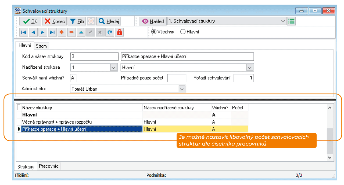Go to the previous record
Screen dimensions: 344x185
pyautogui.click(x=33, y=32)
